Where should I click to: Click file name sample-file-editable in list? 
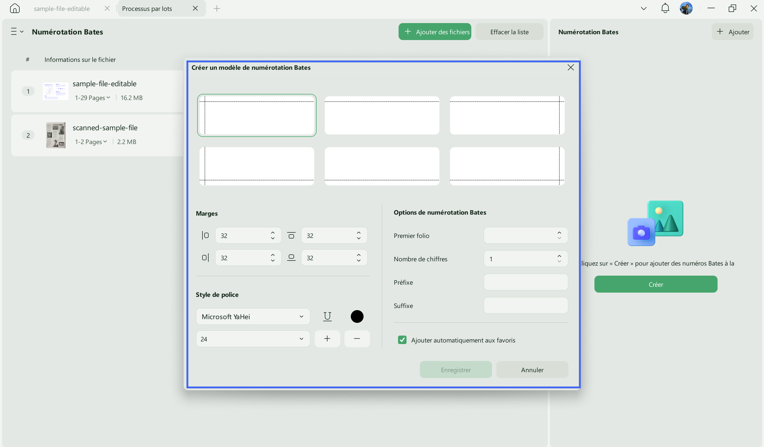coord(104,84)
